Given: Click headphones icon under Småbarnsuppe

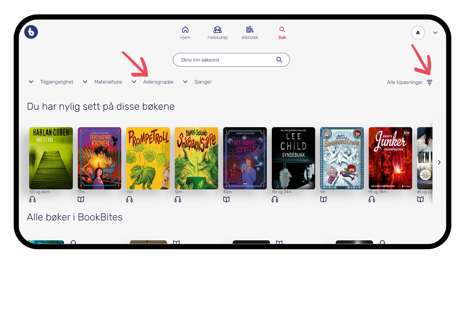Looking at the screenshot, I should click(178, 199).
